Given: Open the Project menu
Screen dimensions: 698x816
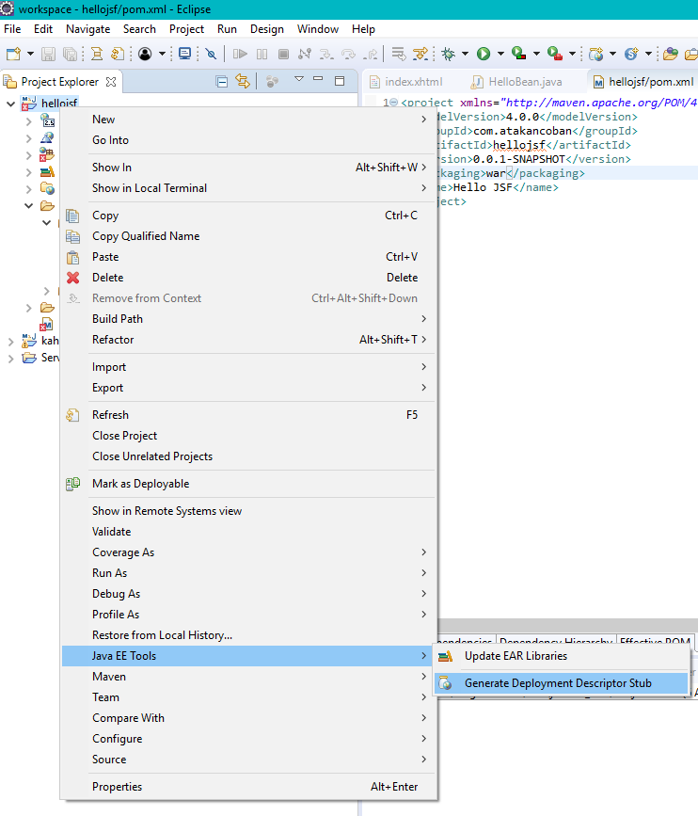Looking at the screenshot, I should click(x=186, y=29).
